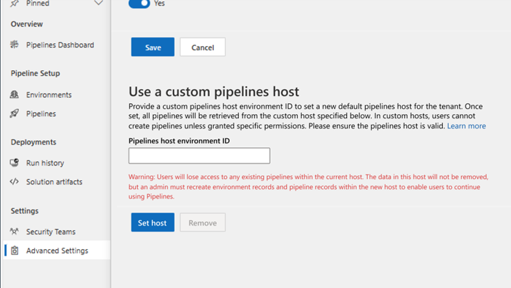Screen dimensions: 511x288
Task: Click the Environments building icon
Action: point(14,95)
